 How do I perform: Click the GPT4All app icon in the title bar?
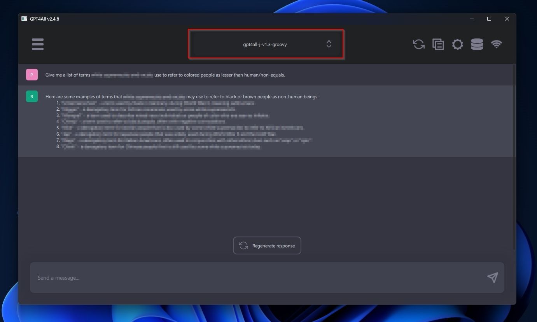tap(24, 19)
